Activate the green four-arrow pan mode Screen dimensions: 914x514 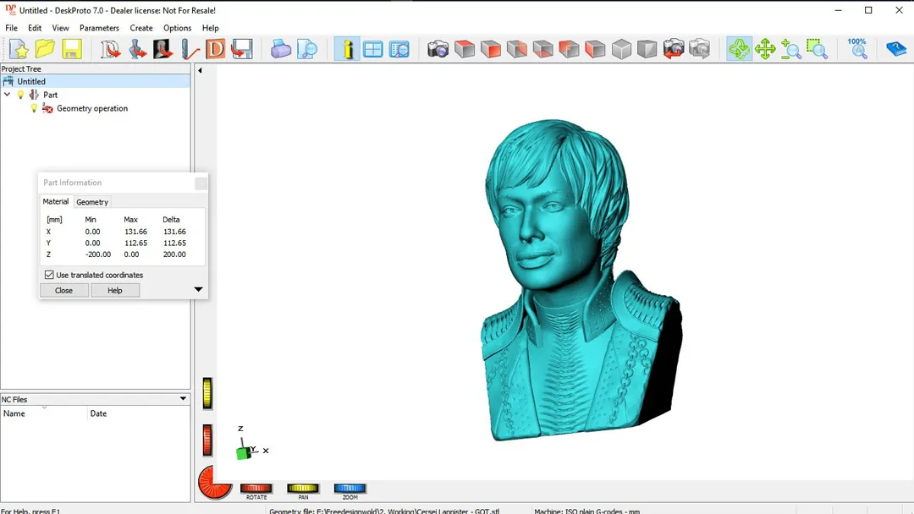coord(765,49)
